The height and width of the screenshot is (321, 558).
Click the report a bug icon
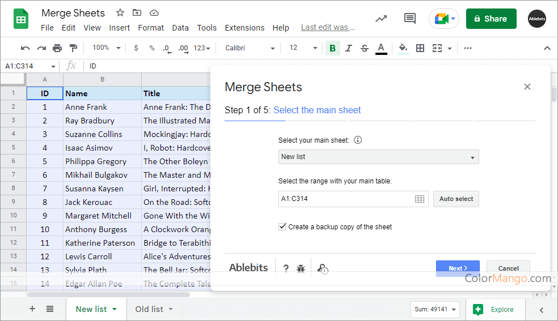click(301, 269)
